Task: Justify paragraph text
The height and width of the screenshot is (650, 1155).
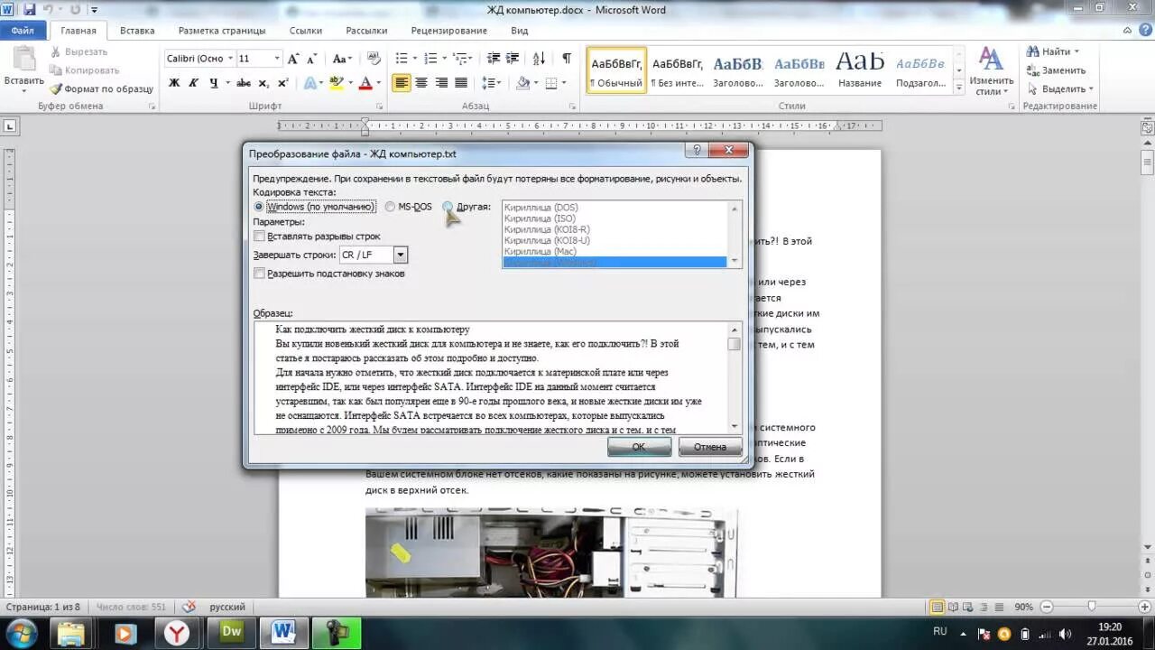Action: point(461,83)
